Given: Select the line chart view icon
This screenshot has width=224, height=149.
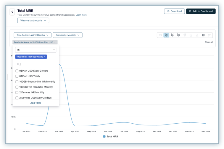Looking at the screenshot, I should coord(166,35).
